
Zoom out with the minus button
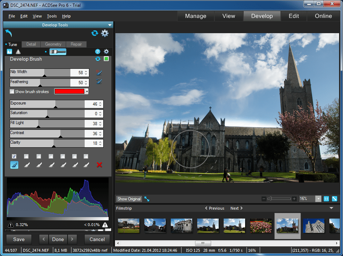click(x=264, y=199)
